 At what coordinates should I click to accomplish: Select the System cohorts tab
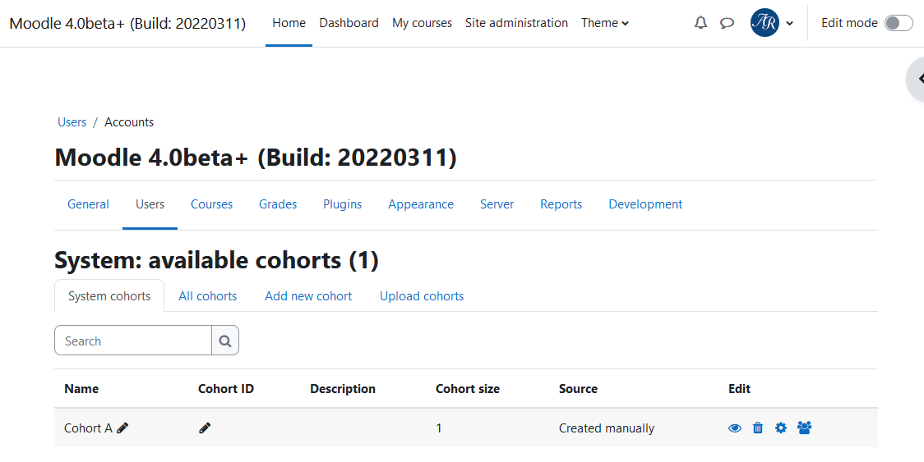coord(109,296)
